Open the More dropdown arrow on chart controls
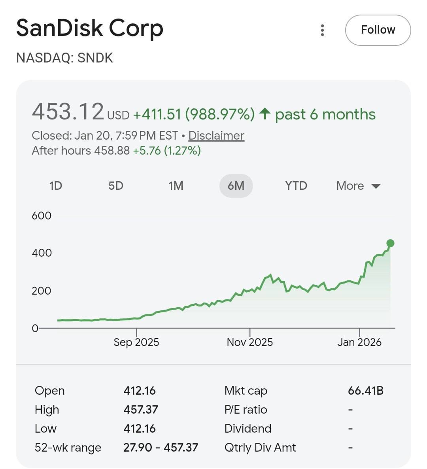This screenshot has height=469, width=427. click(x=376, y=185)
